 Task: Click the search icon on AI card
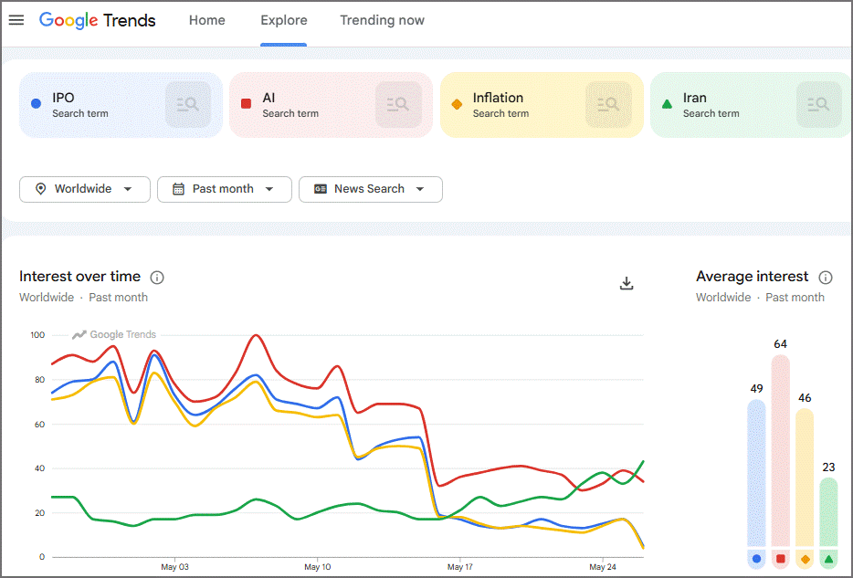398,104
